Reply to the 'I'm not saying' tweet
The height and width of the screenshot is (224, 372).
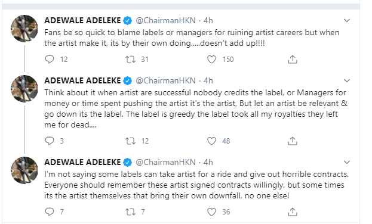coord(50,211)
